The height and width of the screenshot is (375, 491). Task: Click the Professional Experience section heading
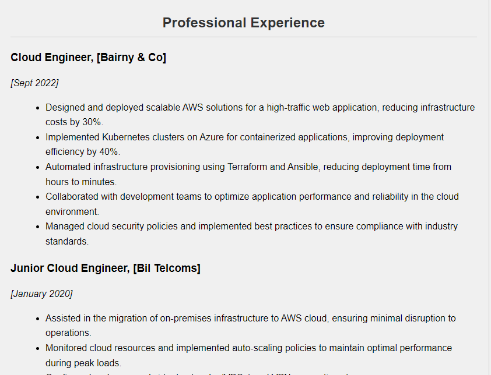pos(243,23)
